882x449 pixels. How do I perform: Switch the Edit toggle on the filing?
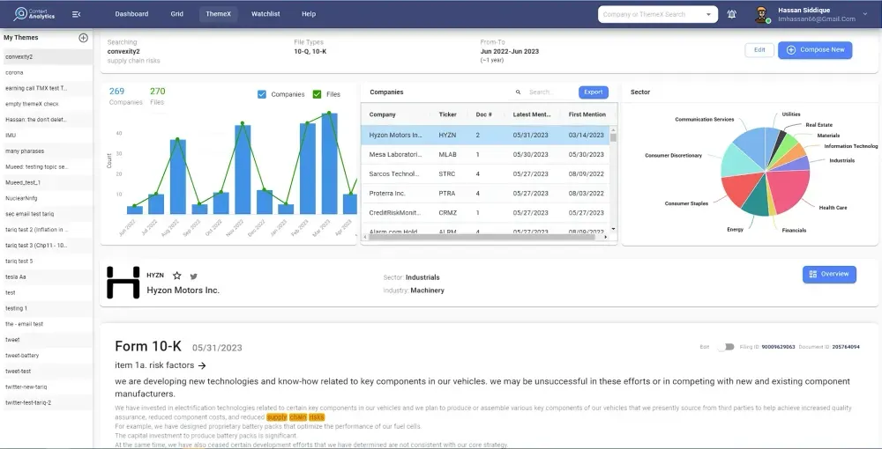726,347
